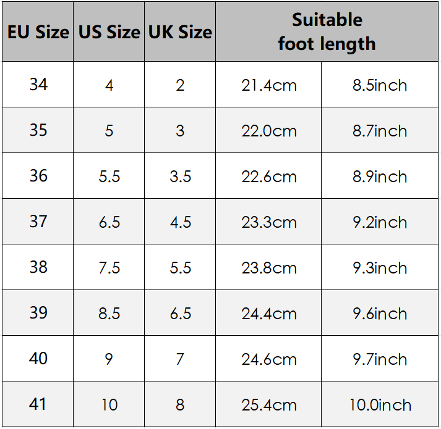Screen dimensions: 441x429
Task: Click the Suitable foot length header
Action: tap(327, 31)
